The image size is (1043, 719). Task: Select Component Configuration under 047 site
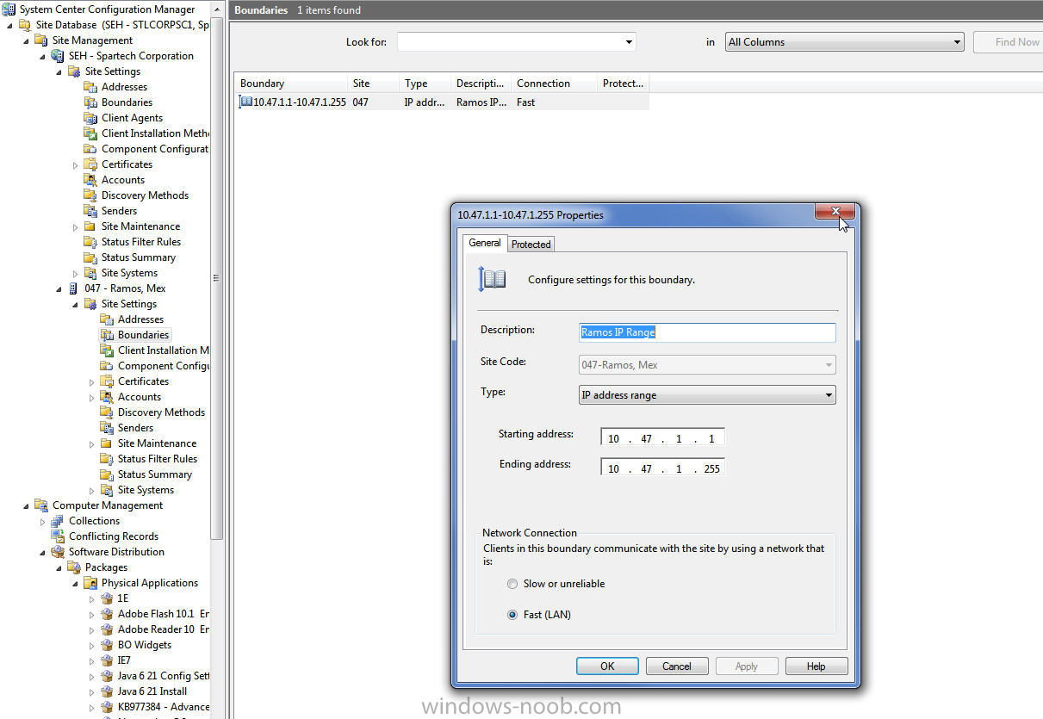point(164,366)
